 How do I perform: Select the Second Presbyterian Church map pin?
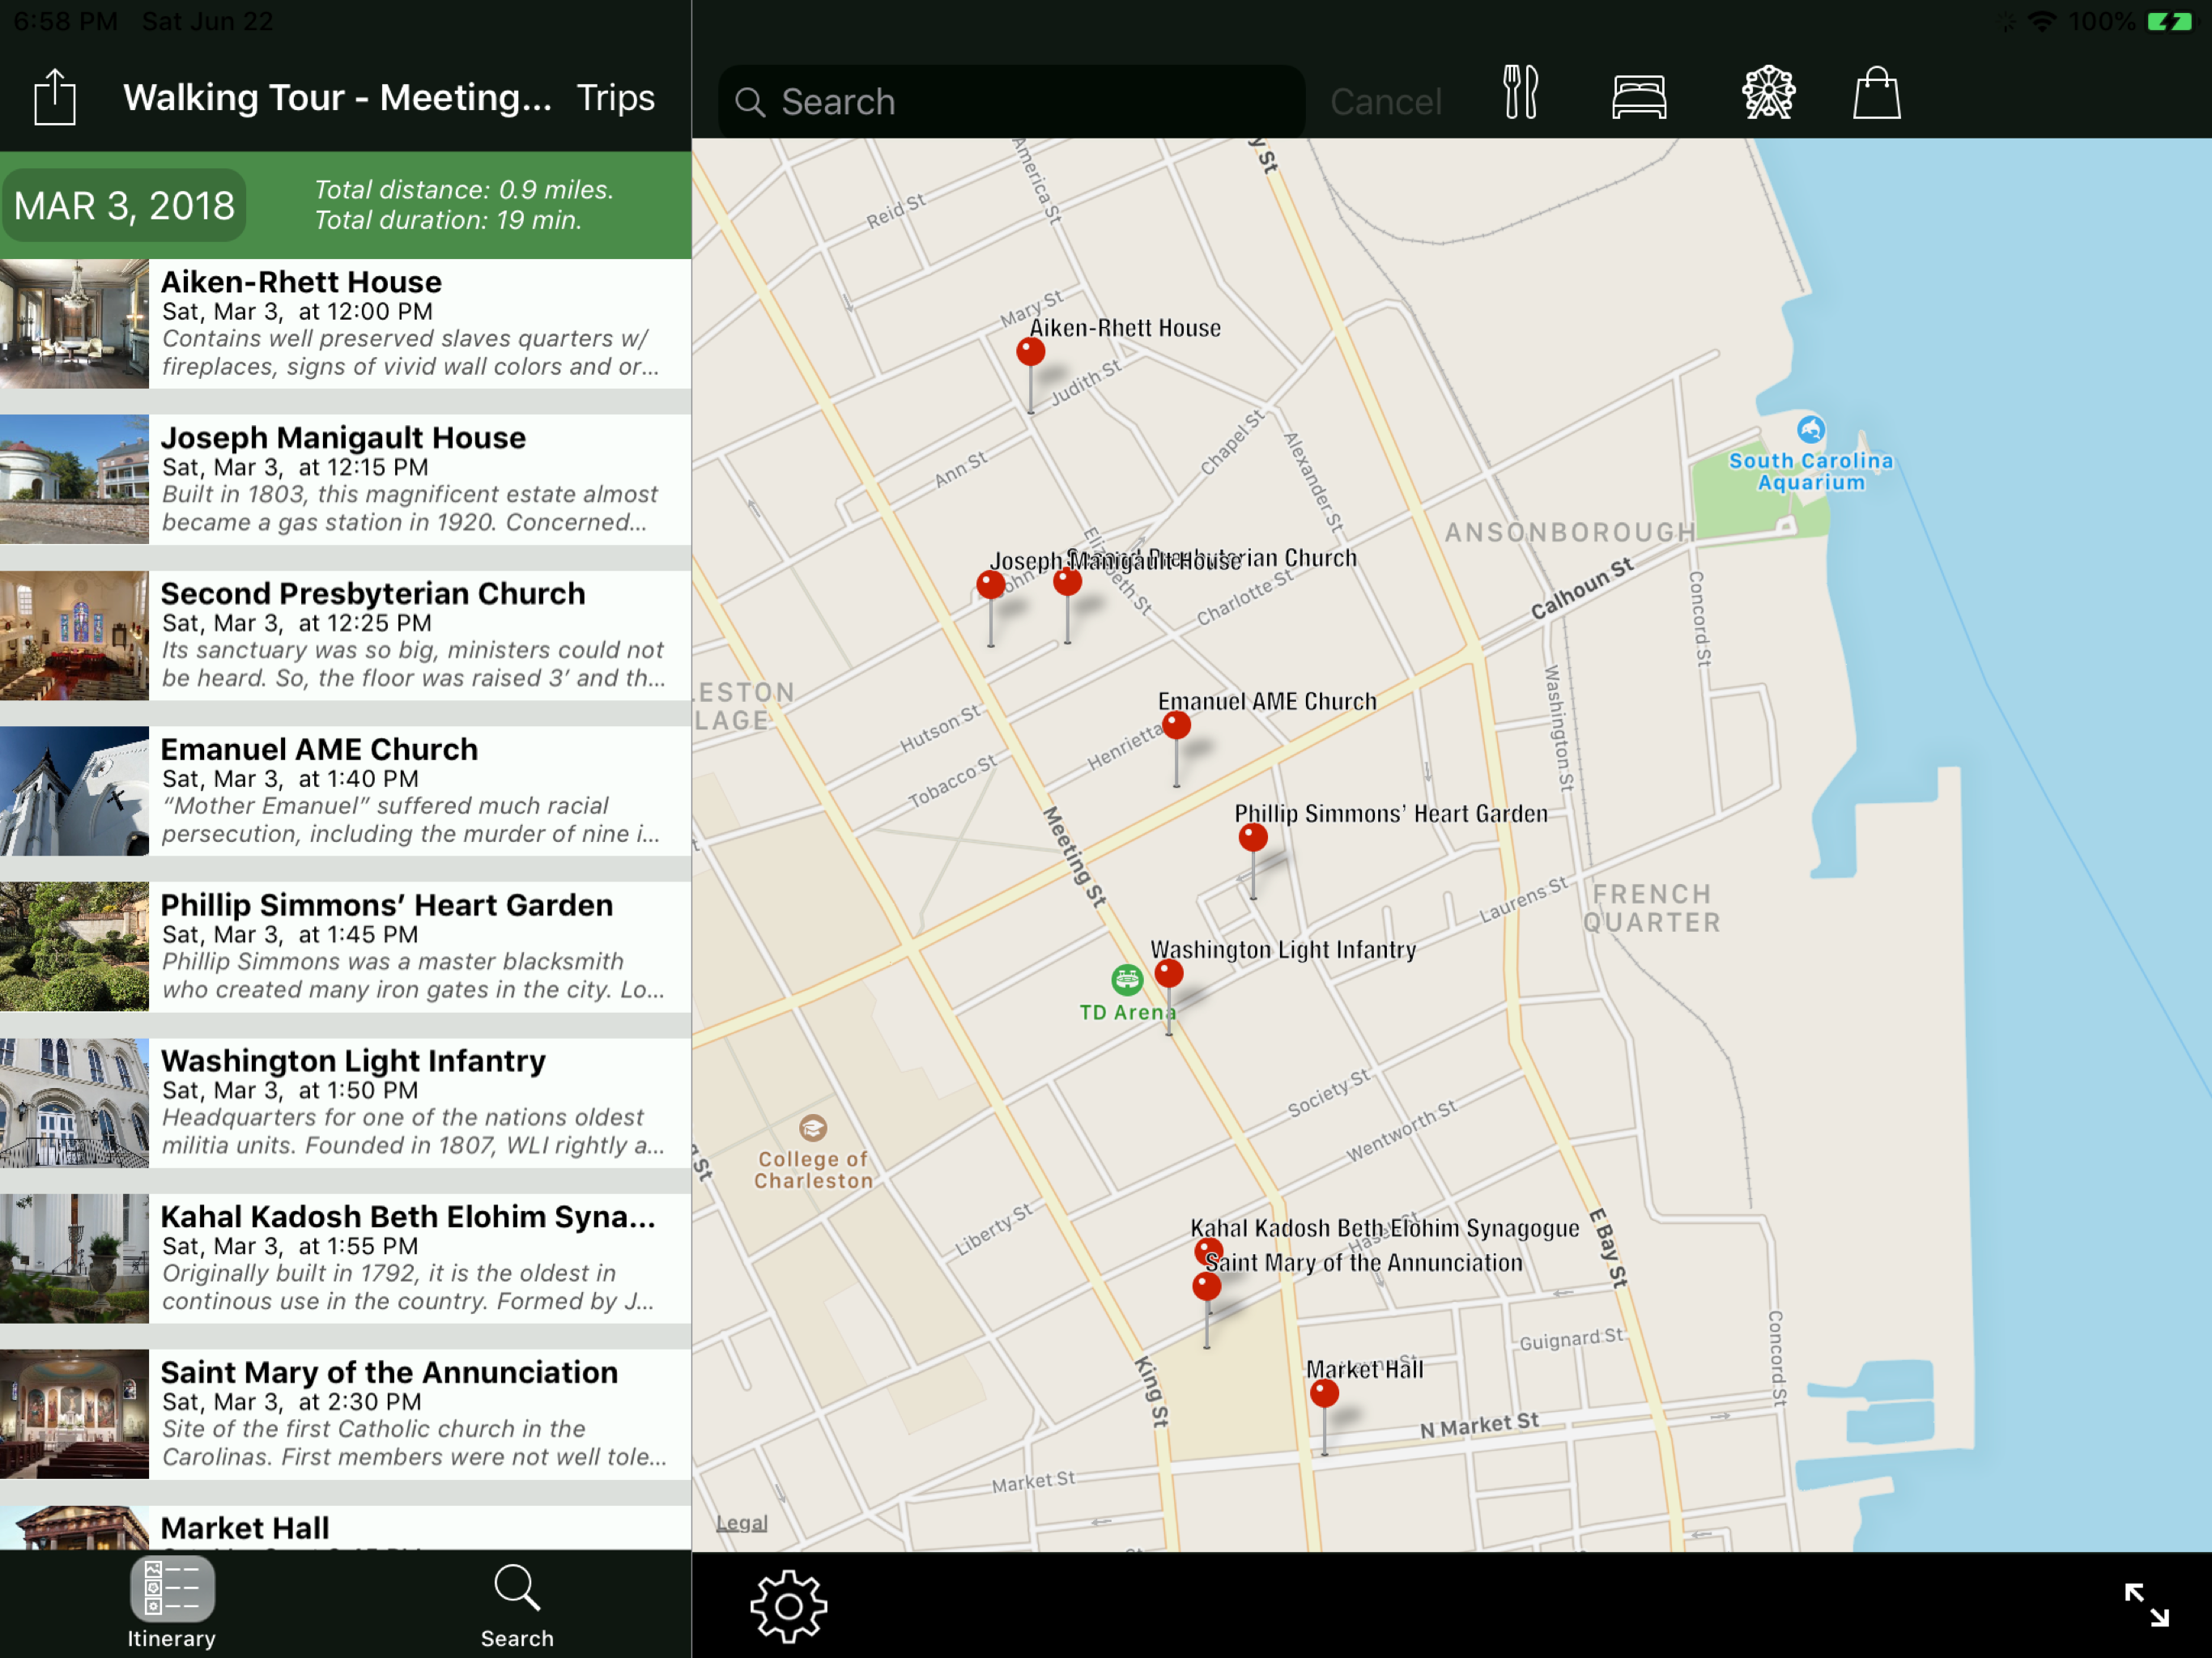(1067, 582)
